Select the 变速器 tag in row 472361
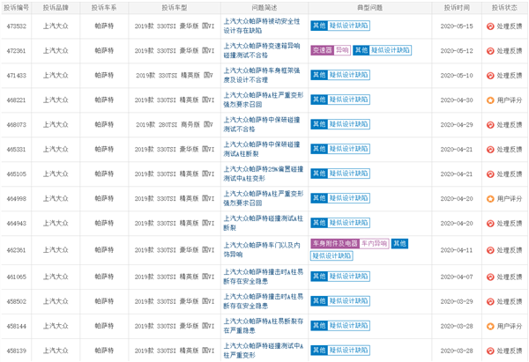 click(322, 51)
